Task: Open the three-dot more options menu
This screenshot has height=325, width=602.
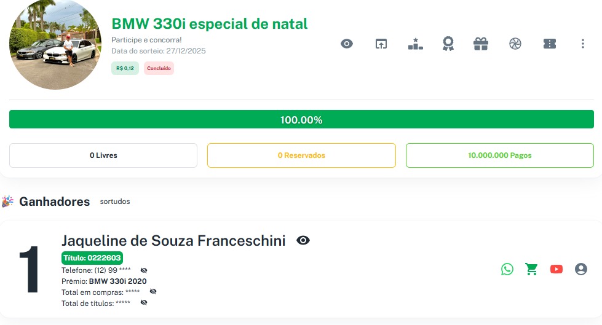Action: (583, 44)
